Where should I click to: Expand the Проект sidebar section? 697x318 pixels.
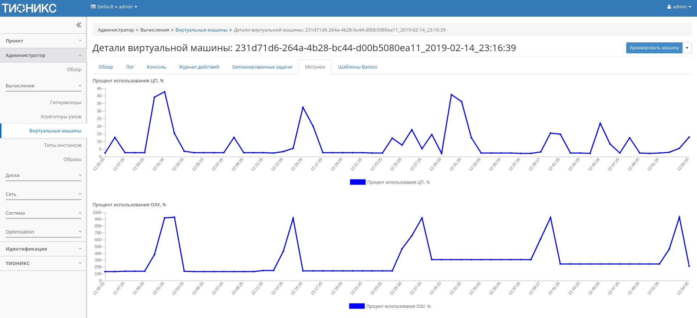[43, 41]
